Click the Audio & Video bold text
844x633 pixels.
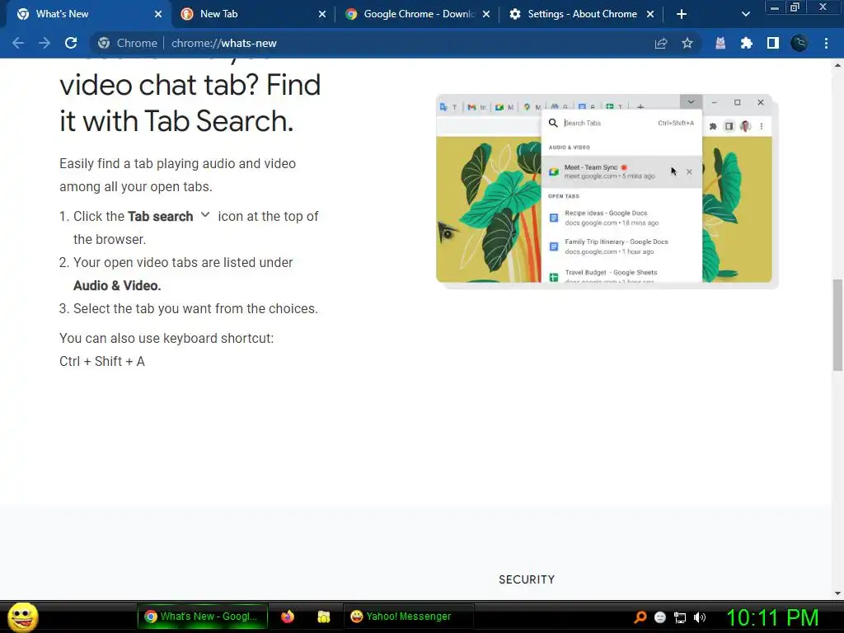[x=117, y=286]
